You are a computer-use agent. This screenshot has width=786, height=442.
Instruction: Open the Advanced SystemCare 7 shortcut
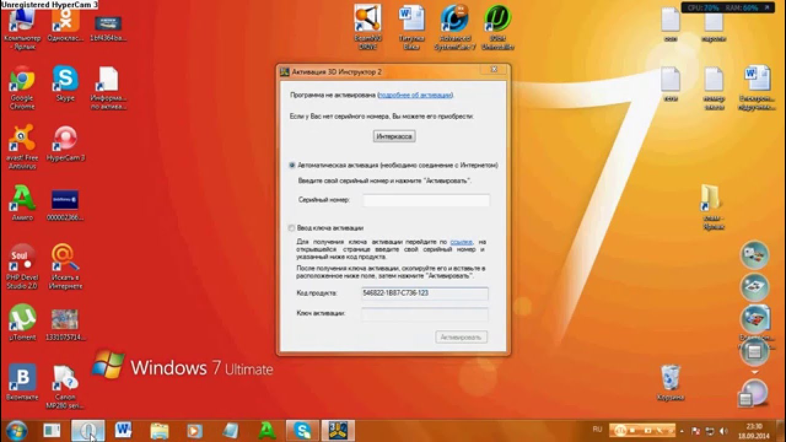tap(455, 28)
